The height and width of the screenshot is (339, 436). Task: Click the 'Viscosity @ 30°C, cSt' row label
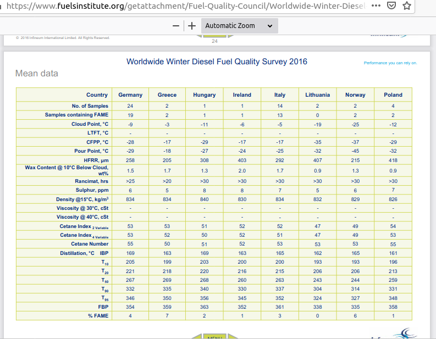click(x=82, y=208)
